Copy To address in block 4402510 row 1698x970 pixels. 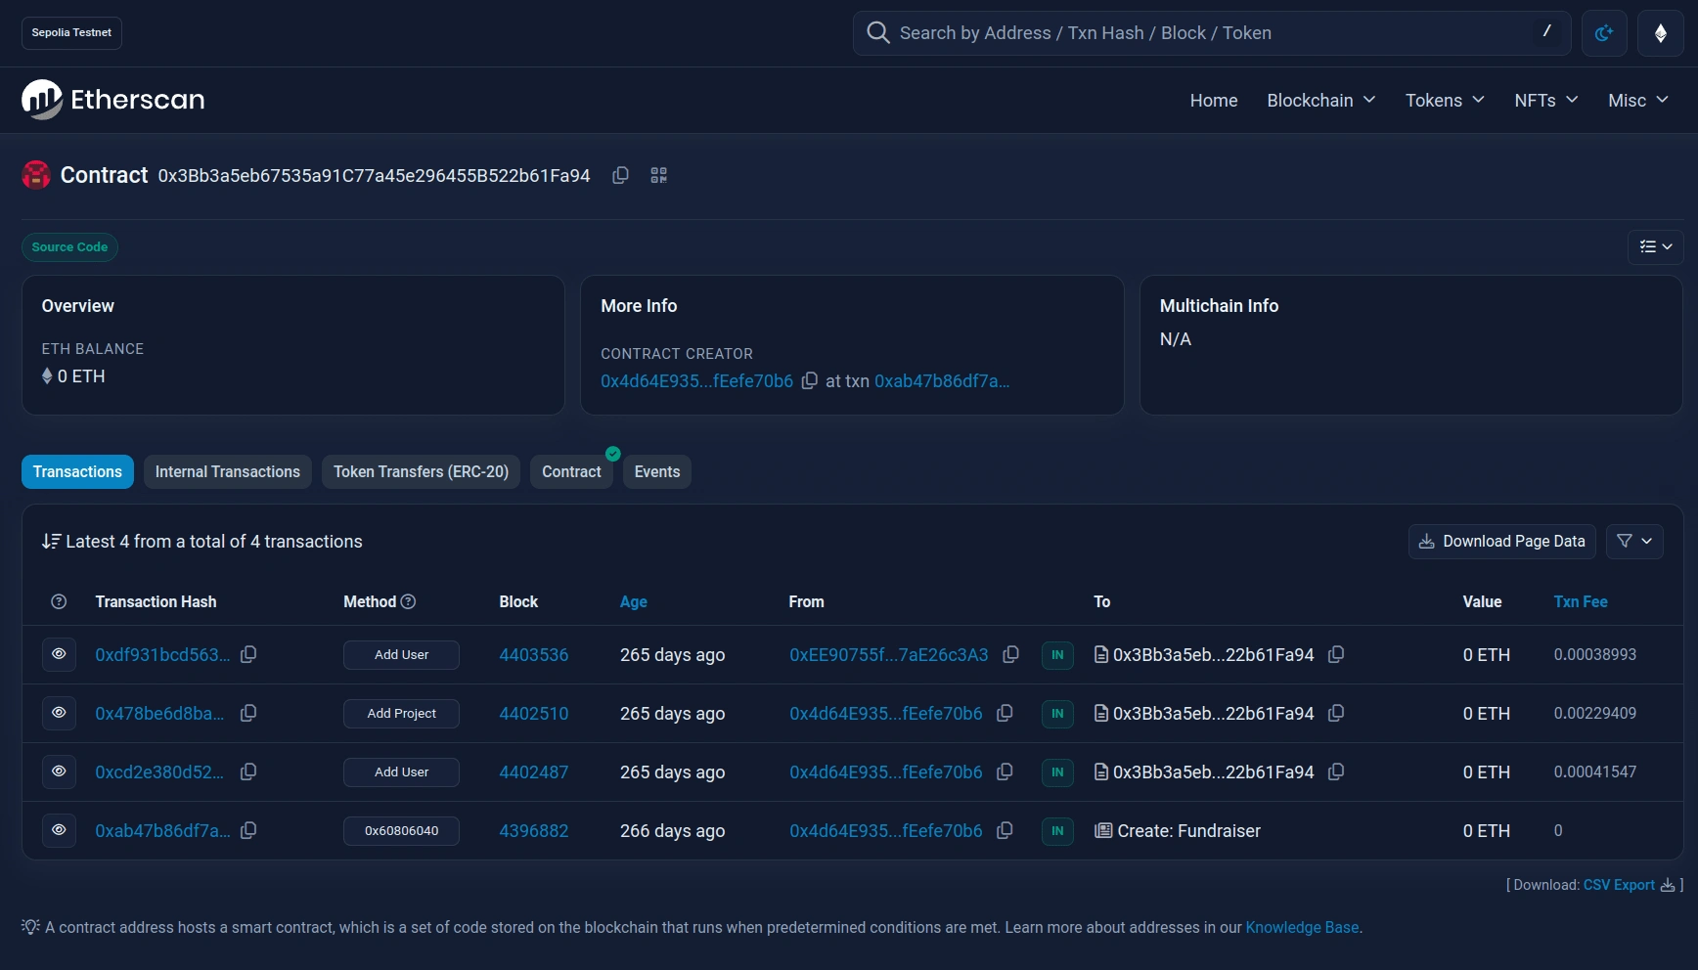pos(1336,714)
